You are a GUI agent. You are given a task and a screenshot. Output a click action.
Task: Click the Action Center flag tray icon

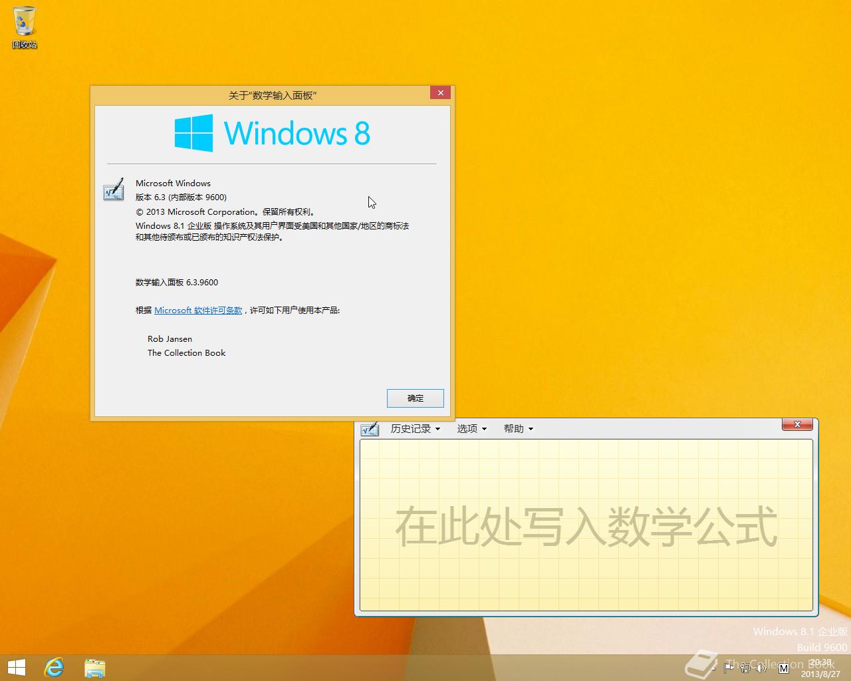click(x=729, y=668)
